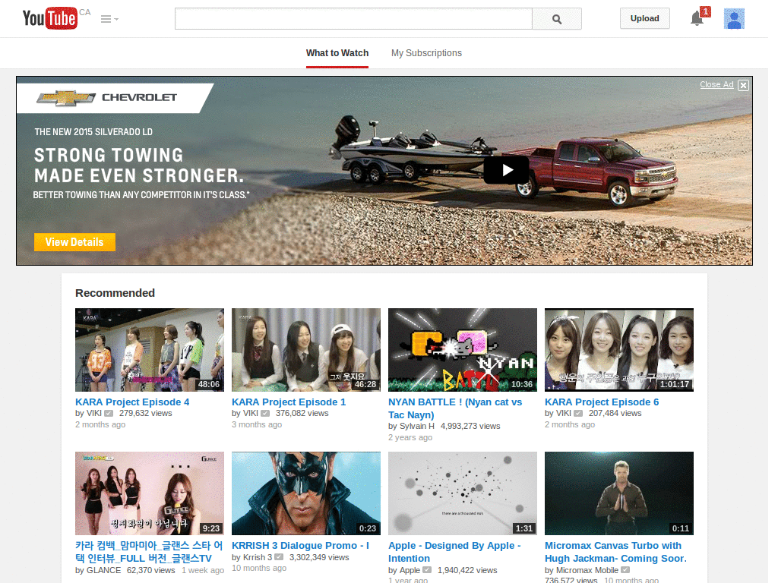778x583 pixels.
Task: Open NYAN BATTLE video thumbnail
Action: click(463, 350)
